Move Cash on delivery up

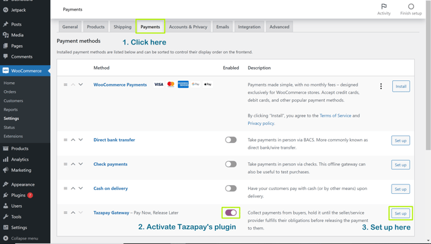pos(73,188)
